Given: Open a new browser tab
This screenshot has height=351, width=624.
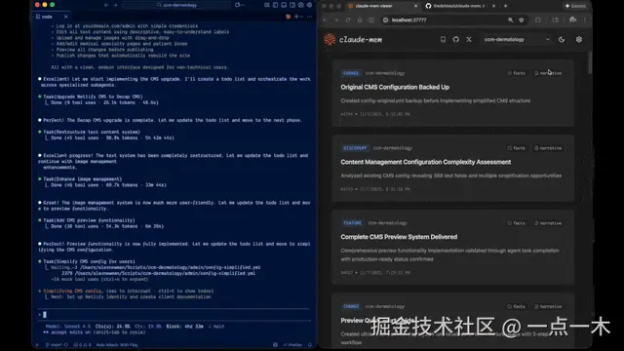Looking at the screenshot, I should click(505, 6).
